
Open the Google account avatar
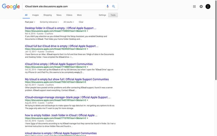208,7
